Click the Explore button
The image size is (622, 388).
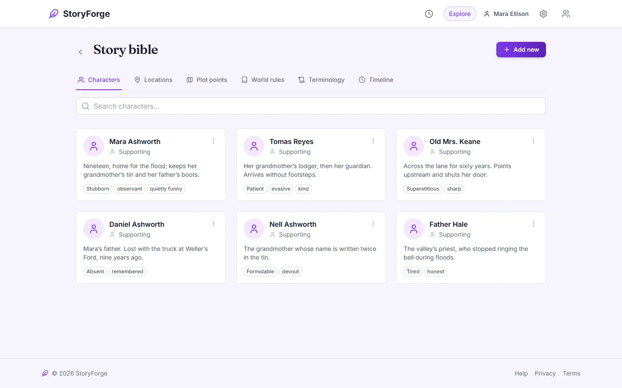pyautogui.click(x=460, y=14)
